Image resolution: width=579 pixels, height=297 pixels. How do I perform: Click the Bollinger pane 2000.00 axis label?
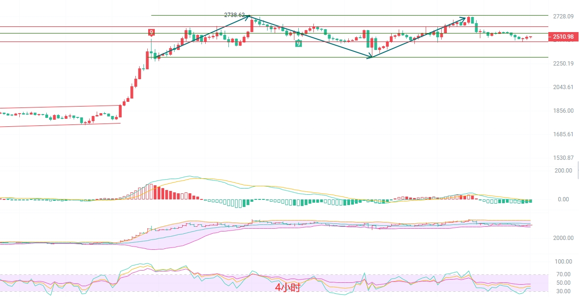[x=563, y=238]
